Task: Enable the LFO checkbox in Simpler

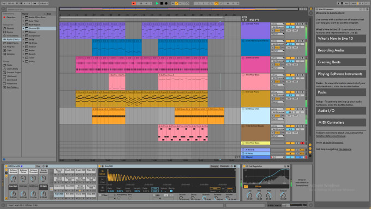Action: coord(154,195)
